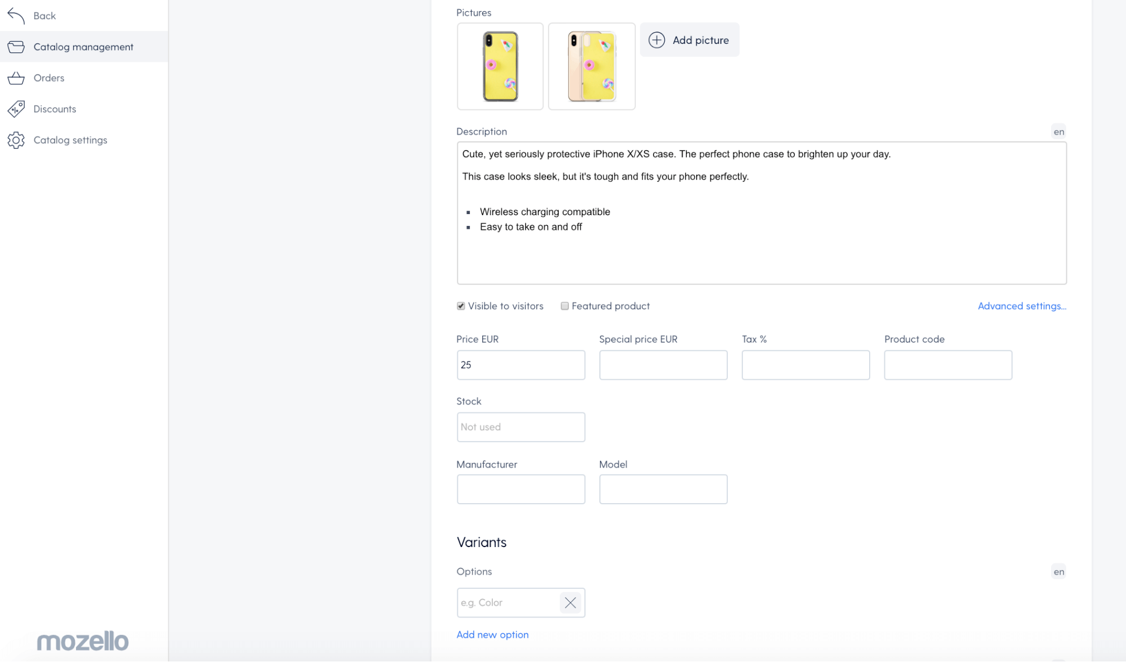Image resolution: width=1126 pixels, height=662 pixels.
Task: Click into the Special price EUR field
Action: pyautogui.click(x=663, y=365)
